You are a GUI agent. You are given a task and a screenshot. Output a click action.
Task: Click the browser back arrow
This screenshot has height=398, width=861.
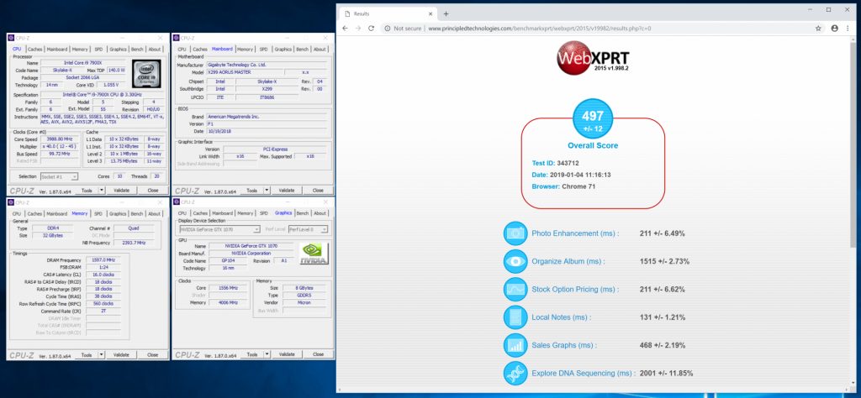pyautogui.click(x=346, y=28)
